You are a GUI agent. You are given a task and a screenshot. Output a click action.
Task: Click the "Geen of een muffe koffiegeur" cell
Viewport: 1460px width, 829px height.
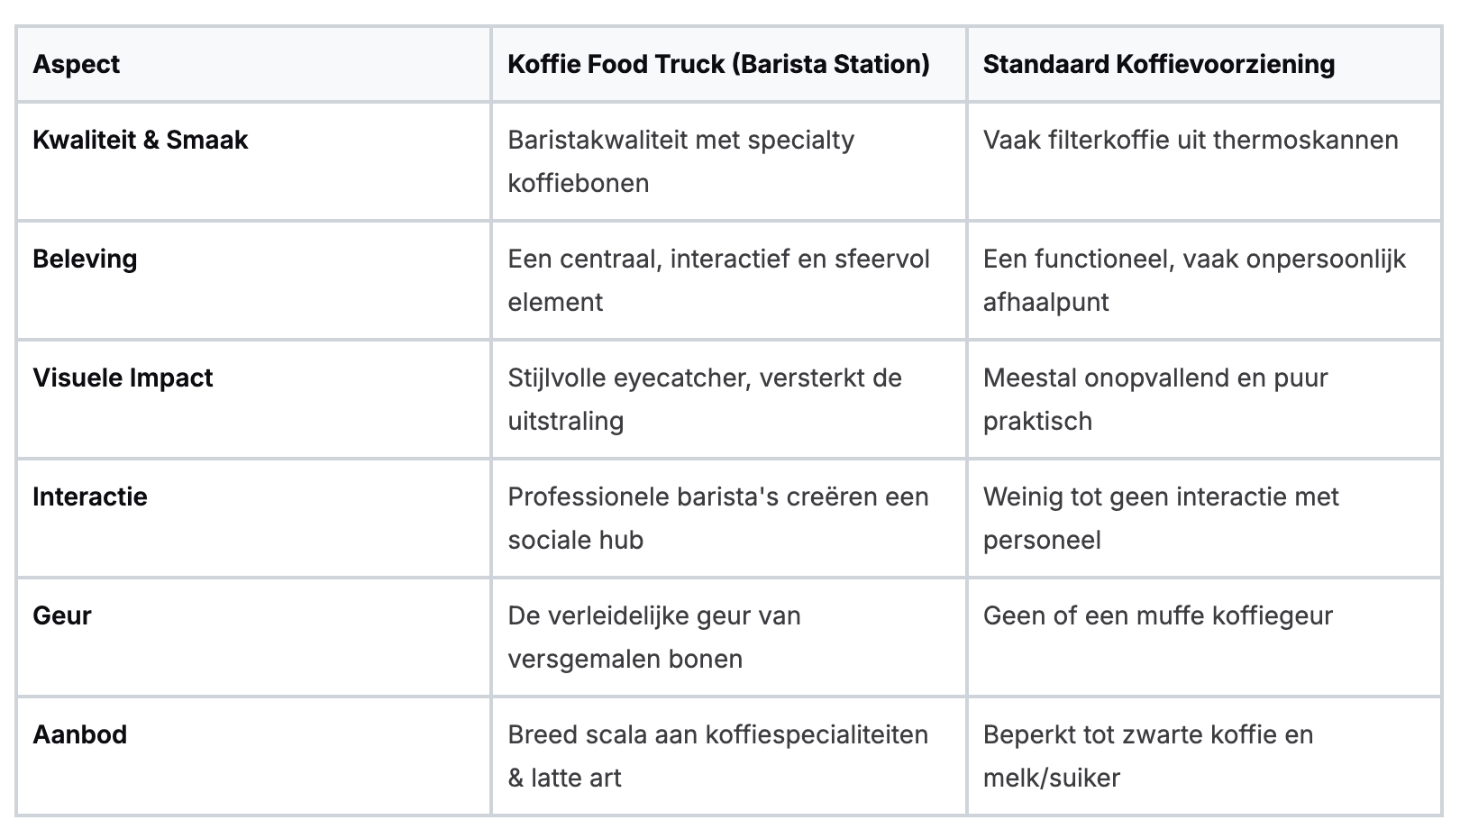coord(1157,615)
